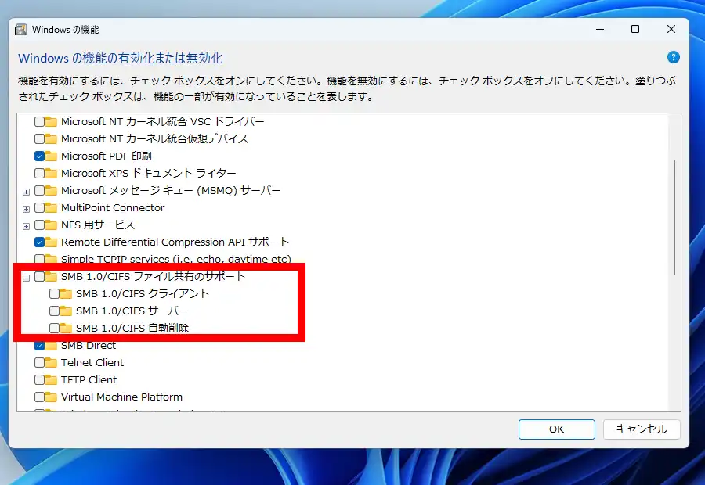Enable the TFTP Client checkbox
Screen dimensions: 705x485
pos(40,380)
